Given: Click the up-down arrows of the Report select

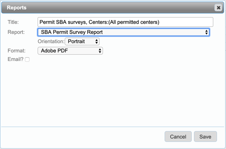Looking at the screenshot, I should tap(206, 32).
